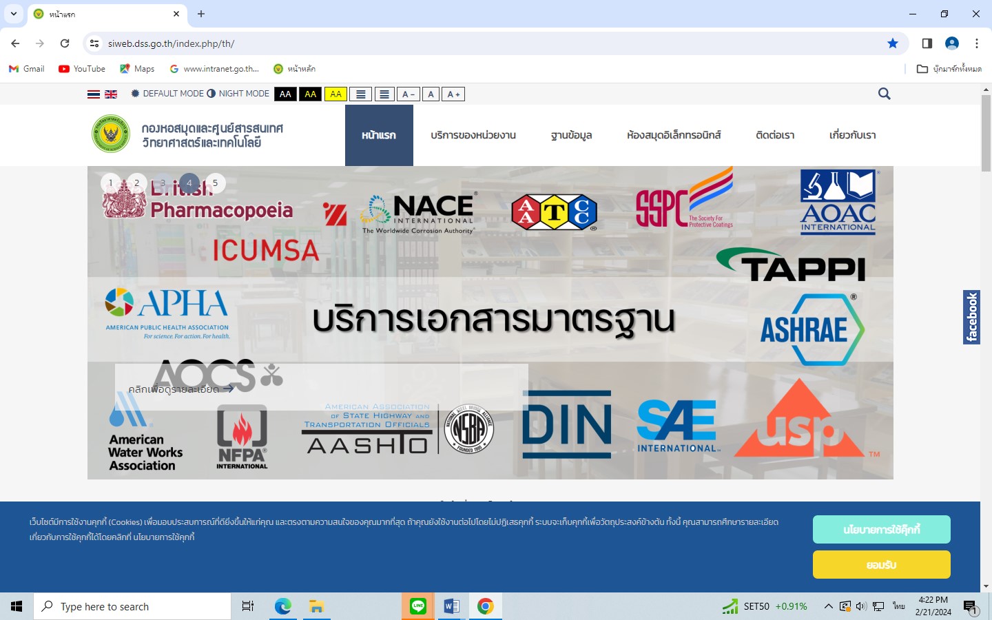Choose yellow background high-contrast AA swatch

tap(335, 94)
